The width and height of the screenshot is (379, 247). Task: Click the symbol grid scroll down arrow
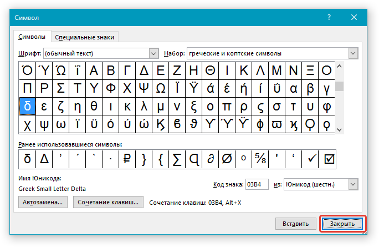[339, 130]
